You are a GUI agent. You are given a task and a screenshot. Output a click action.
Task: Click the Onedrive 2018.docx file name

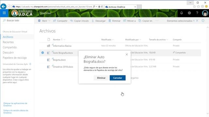coord(63,67)
